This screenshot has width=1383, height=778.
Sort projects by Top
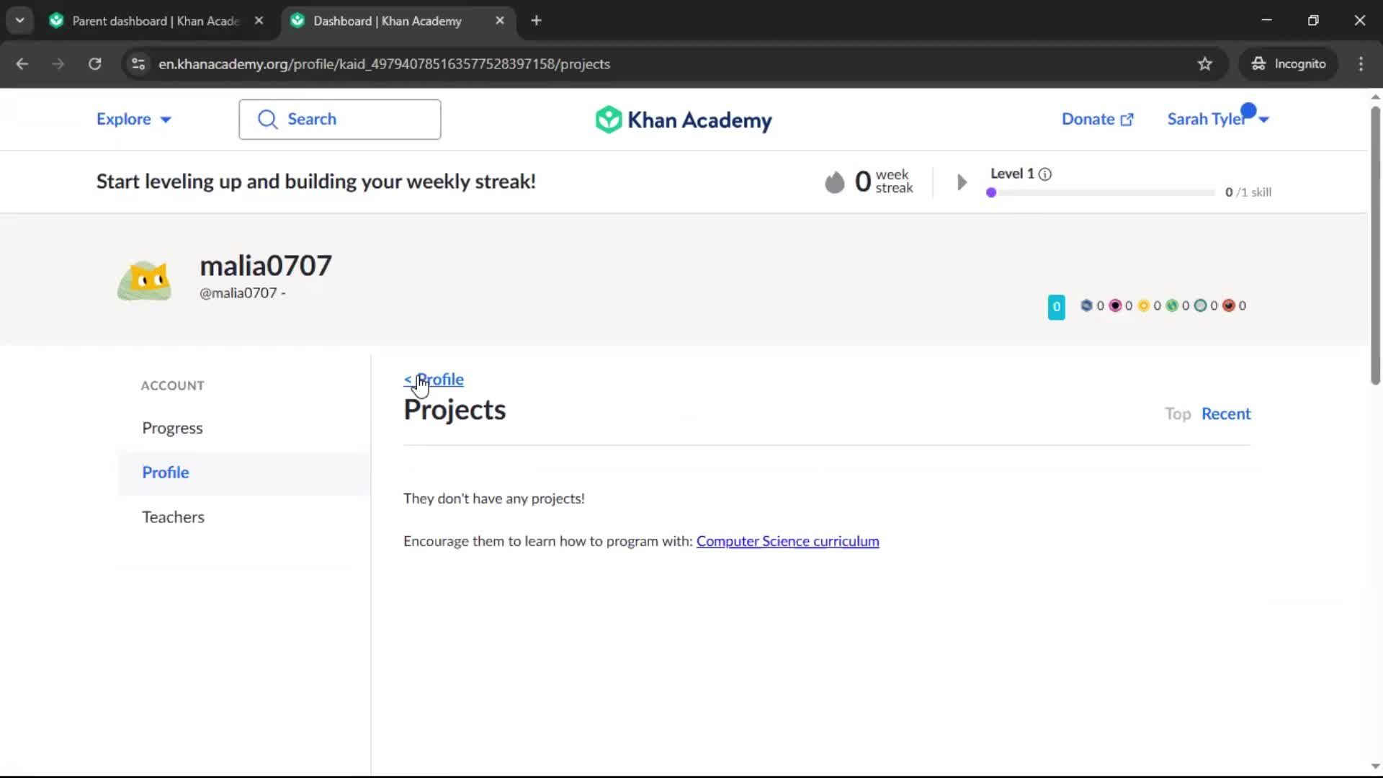[x=1178, y=414]
